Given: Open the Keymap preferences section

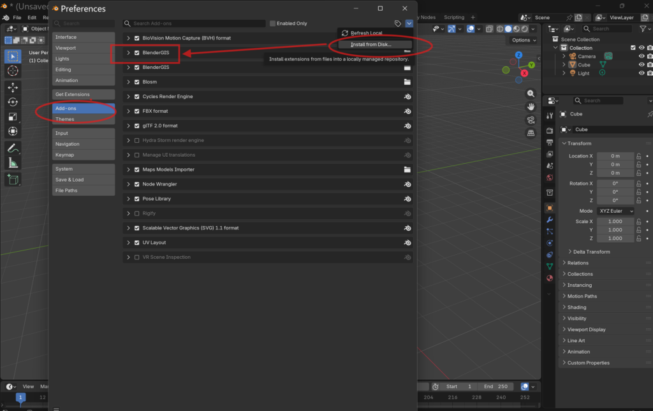Looking at the screenshot, I should click(84, 155).
